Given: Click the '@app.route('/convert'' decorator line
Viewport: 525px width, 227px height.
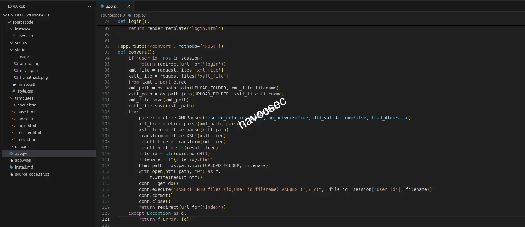Looking at the screenshot, I should 171,46.
